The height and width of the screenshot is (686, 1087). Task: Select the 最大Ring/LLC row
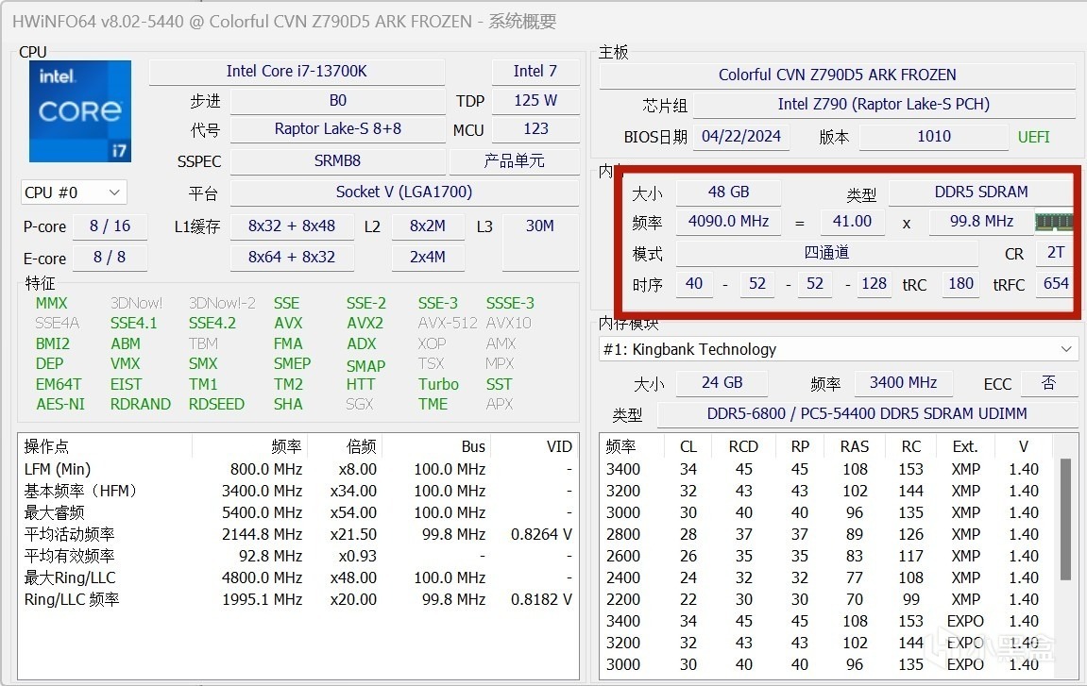click(298, 577)
